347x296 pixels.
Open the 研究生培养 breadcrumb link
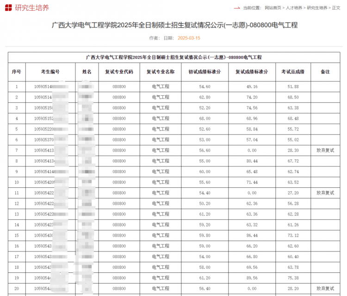click(x=317, y=8)
